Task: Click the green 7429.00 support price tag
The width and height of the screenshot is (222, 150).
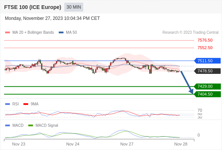Action: tap(207, 86)
